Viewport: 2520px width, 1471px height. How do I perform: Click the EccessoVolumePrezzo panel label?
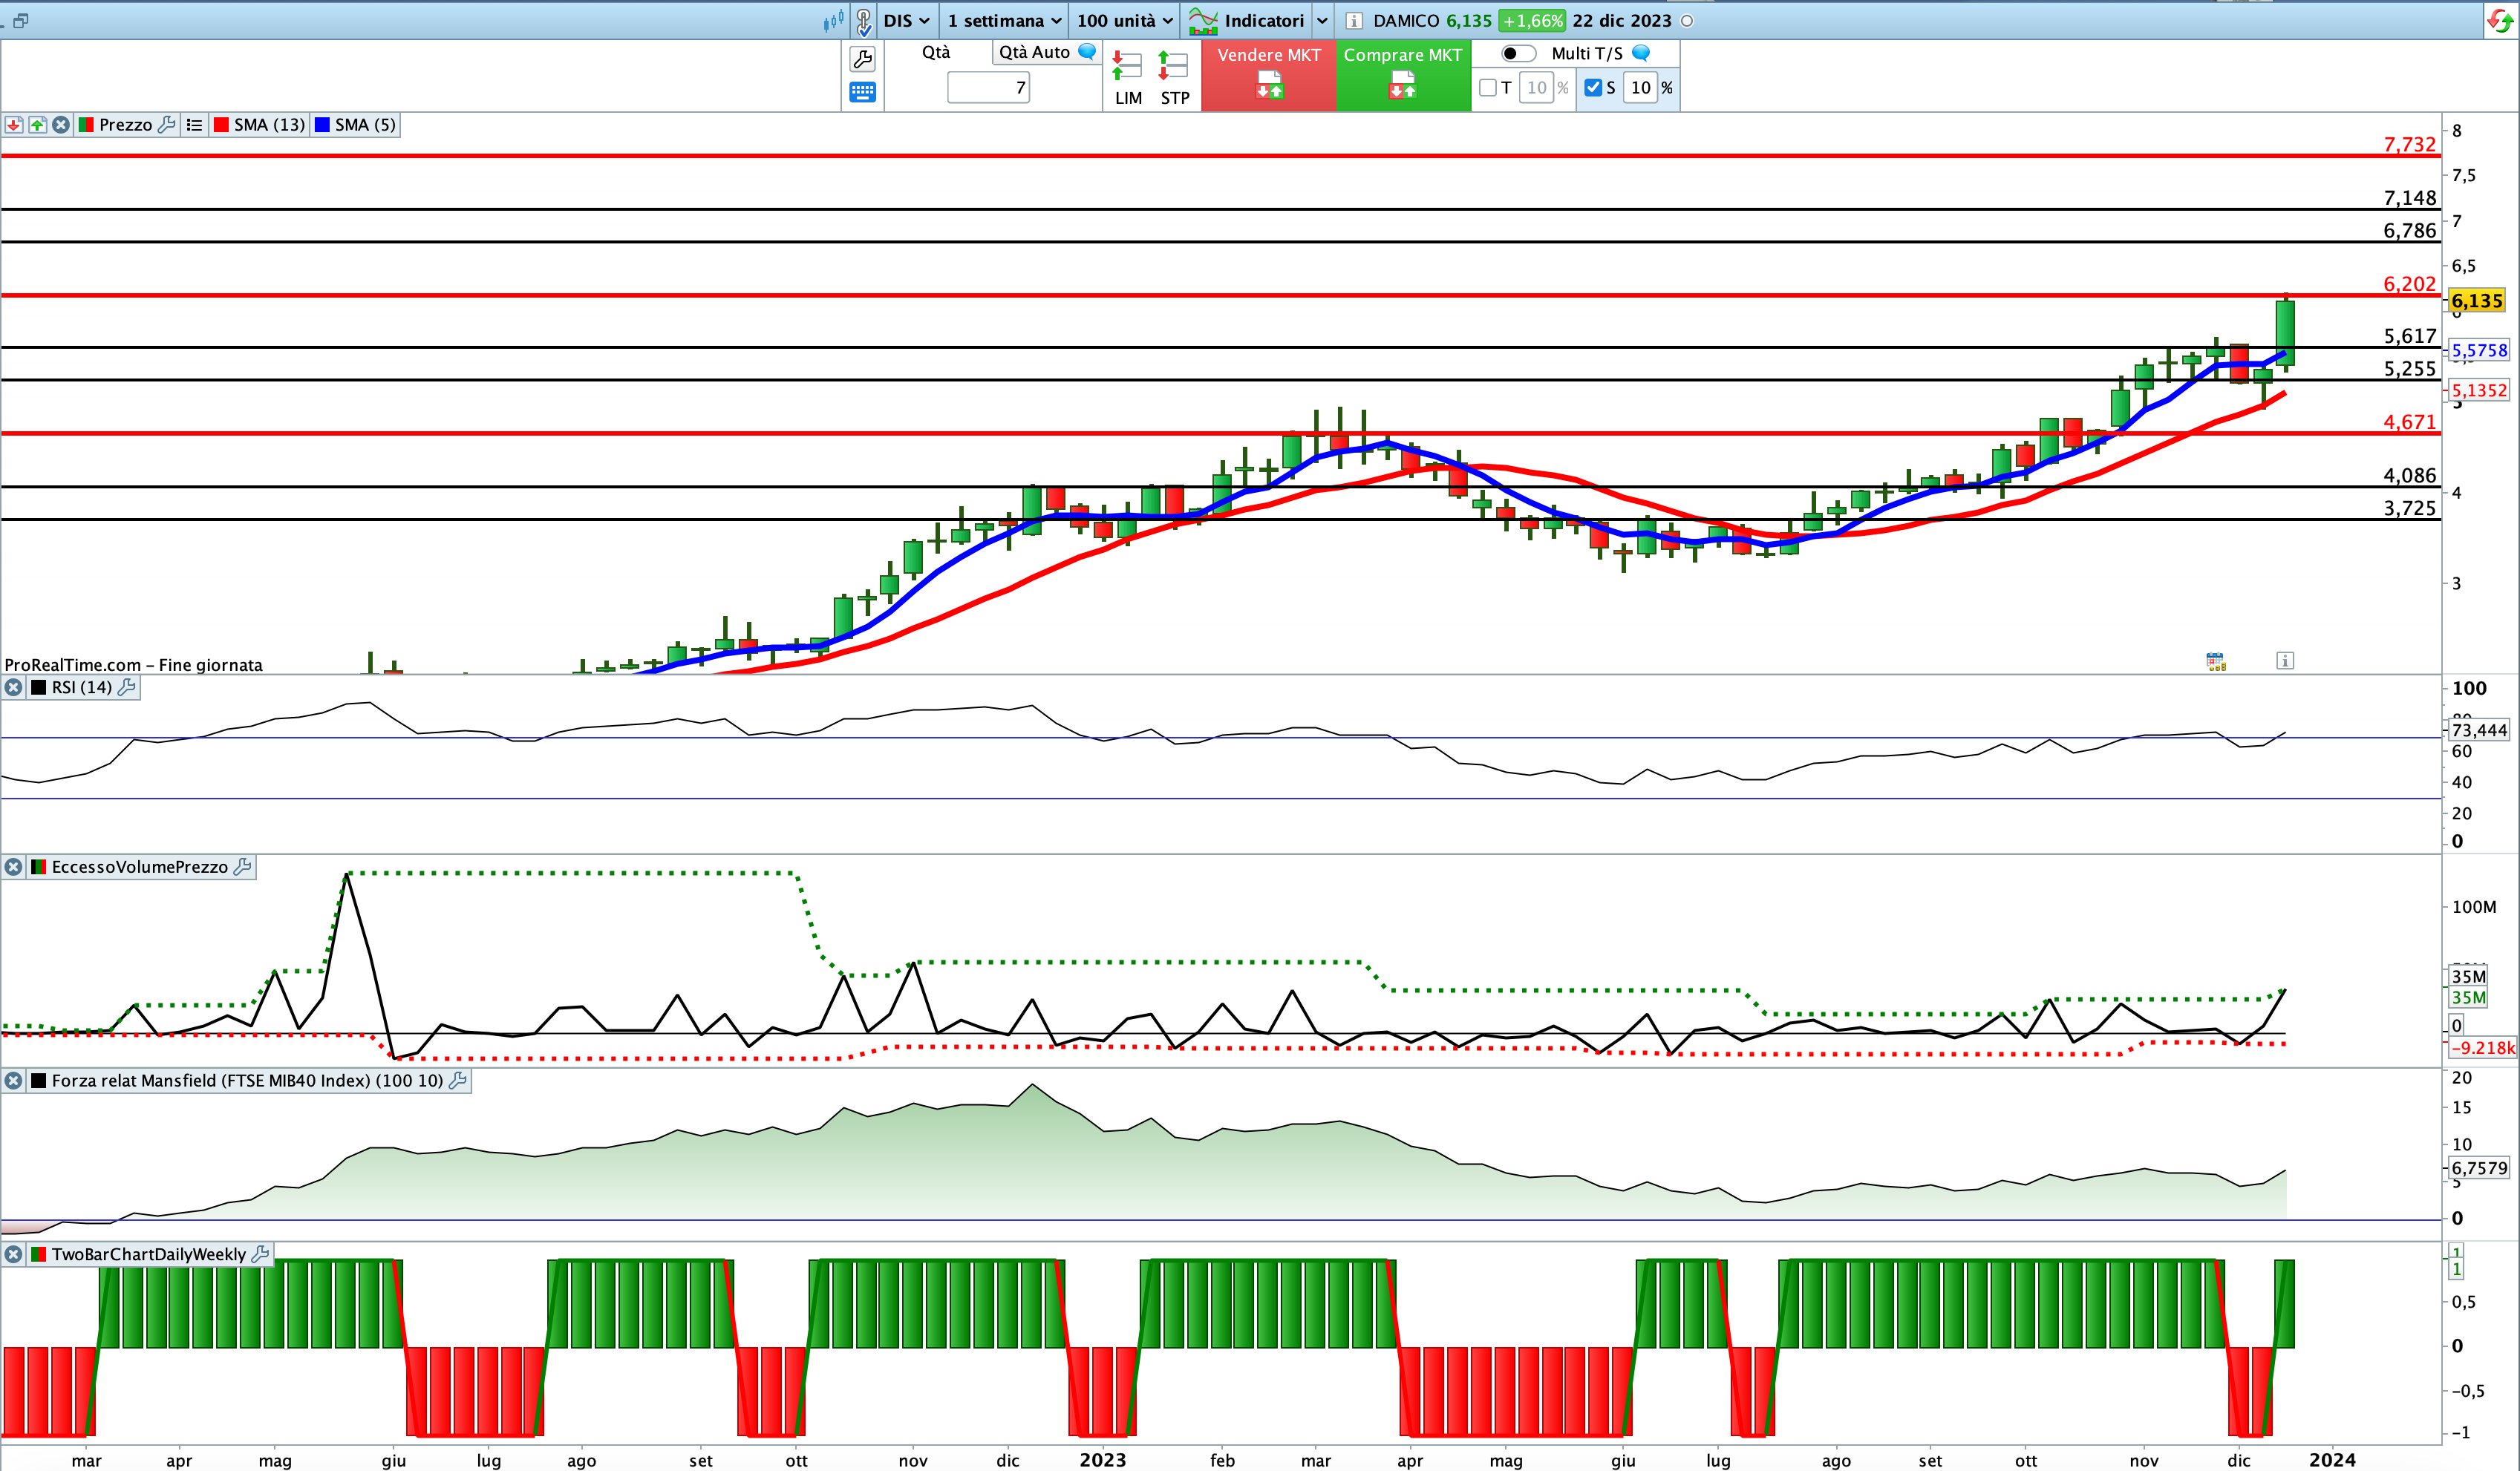pos(140,868)
